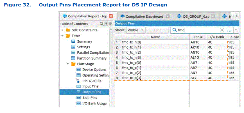Image resolution: width=244 pixels, height=113 pixels.
Task: Open the filter history dropdown arrow
Action: tap(236, 30)
